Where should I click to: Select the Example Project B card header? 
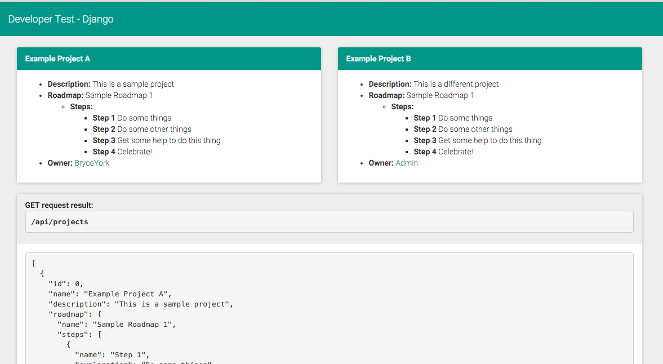coord(490,59)
